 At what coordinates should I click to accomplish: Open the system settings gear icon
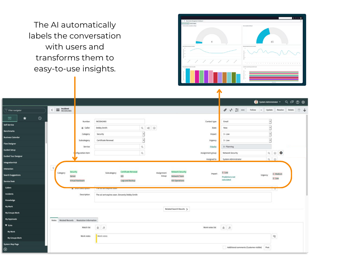click(x=303, y=102)
